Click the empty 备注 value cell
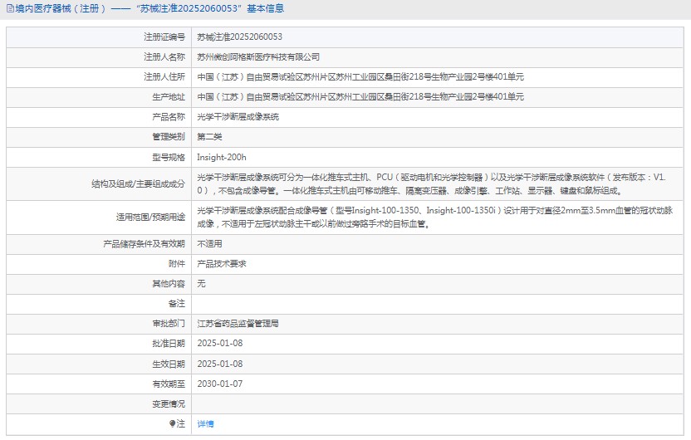This screenshot has height=440, width=691. [439, 304]
